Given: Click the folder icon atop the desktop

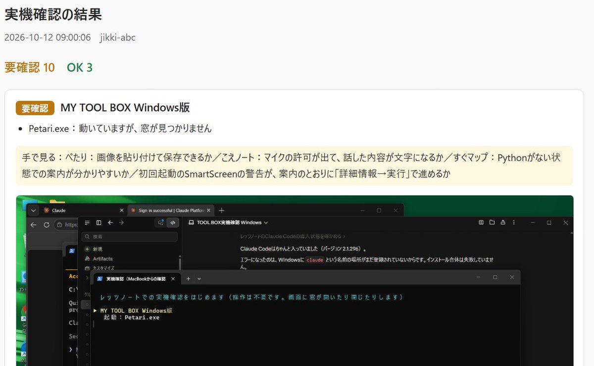Looking at the screenshot, I should (x=57, y=201).
